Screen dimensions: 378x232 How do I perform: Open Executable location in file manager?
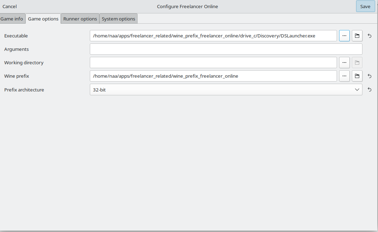coord(357,36)
